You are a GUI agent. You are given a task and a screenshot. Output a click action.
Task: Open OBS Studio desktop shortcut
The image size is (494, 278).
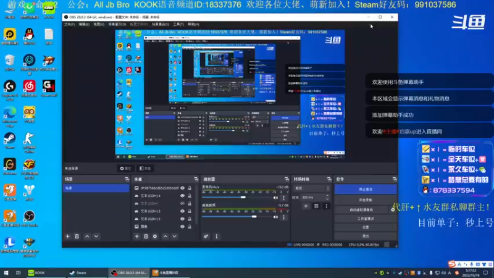pos(29,218)
